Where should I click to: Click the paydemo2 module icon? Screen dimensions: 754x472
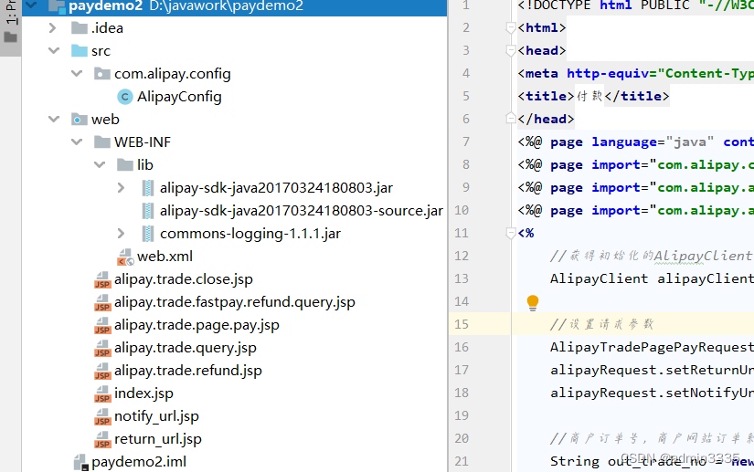(57, 5)
